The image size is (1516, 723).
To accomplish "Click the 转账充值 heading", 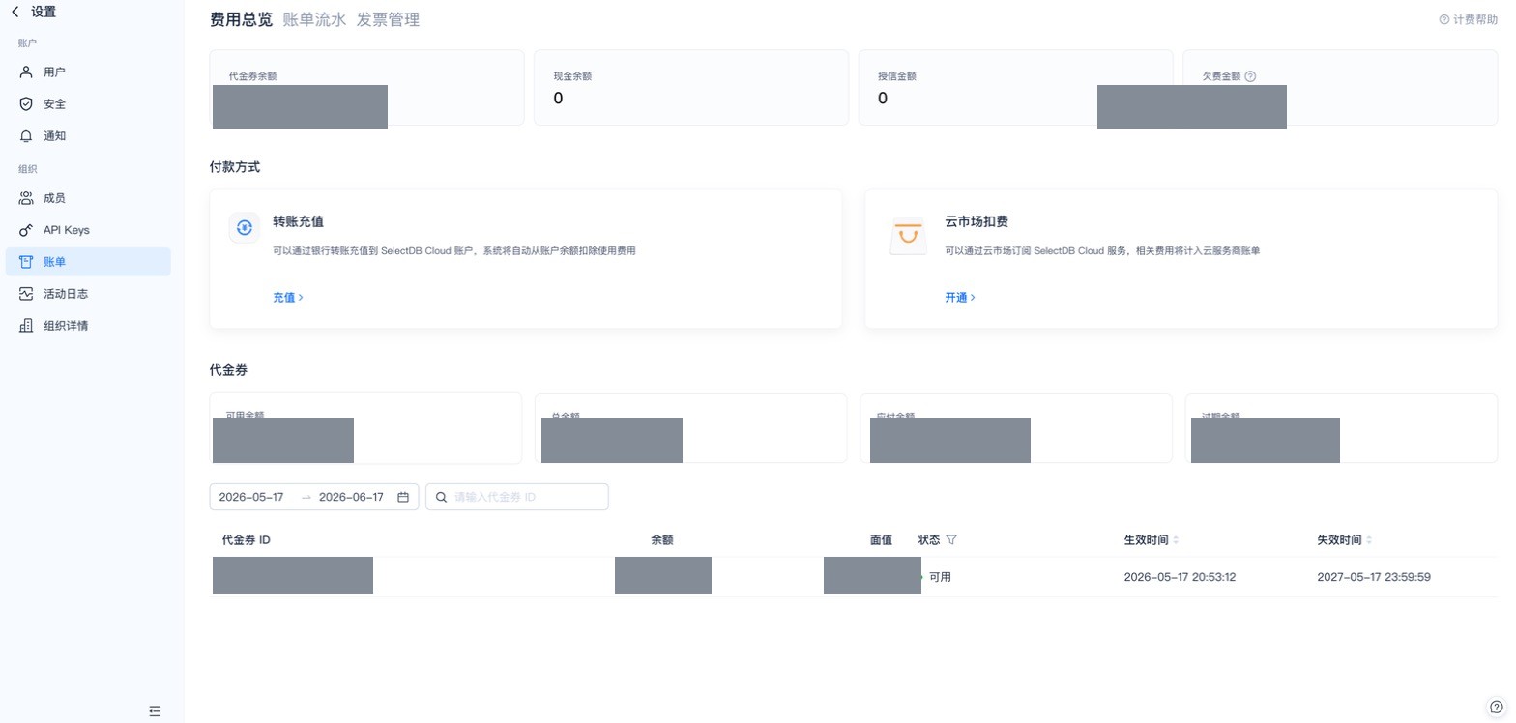I will [298, 221].
